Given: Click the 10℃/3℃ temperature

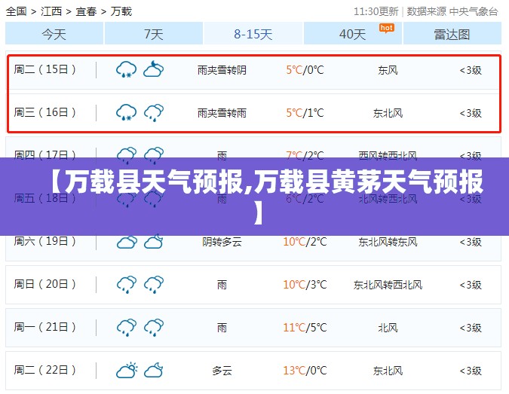Looking at the screenshot, I should 305,285.
